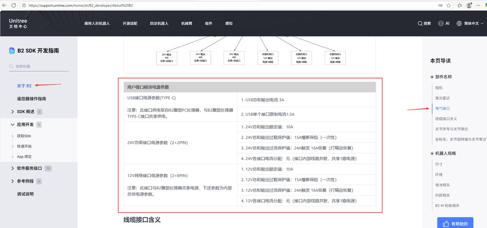The image size is (487, 228).
Task: Jump to 电池相关 in 本页导读
Action: [442, 185]
